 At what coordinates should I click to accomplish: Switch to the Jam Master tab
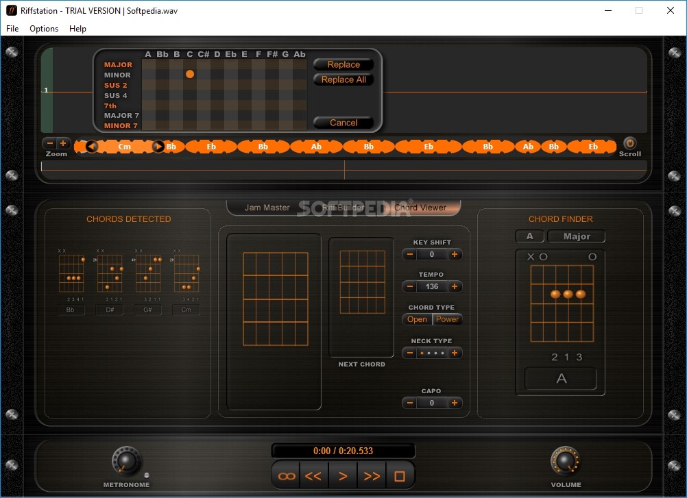[x=267, y=208]
